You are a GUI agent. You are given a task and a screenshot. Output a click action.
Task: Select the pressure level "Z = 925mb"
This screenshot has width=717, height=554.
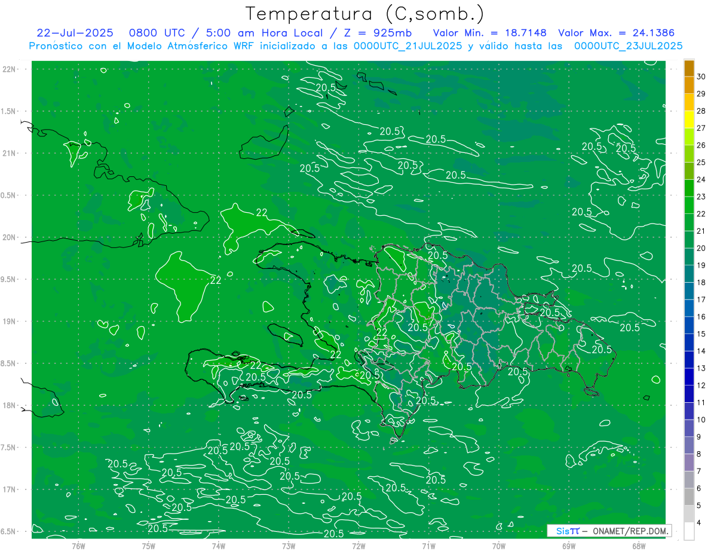[x=377, y=33]
